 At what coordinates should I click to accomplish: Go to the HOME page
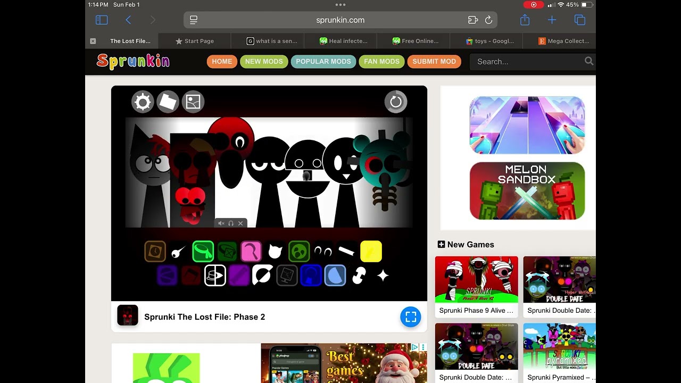click(x=222, y=62)
